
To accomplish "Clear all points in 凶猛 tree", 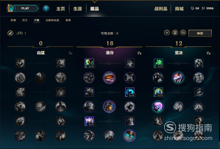I will click(71, 53).
